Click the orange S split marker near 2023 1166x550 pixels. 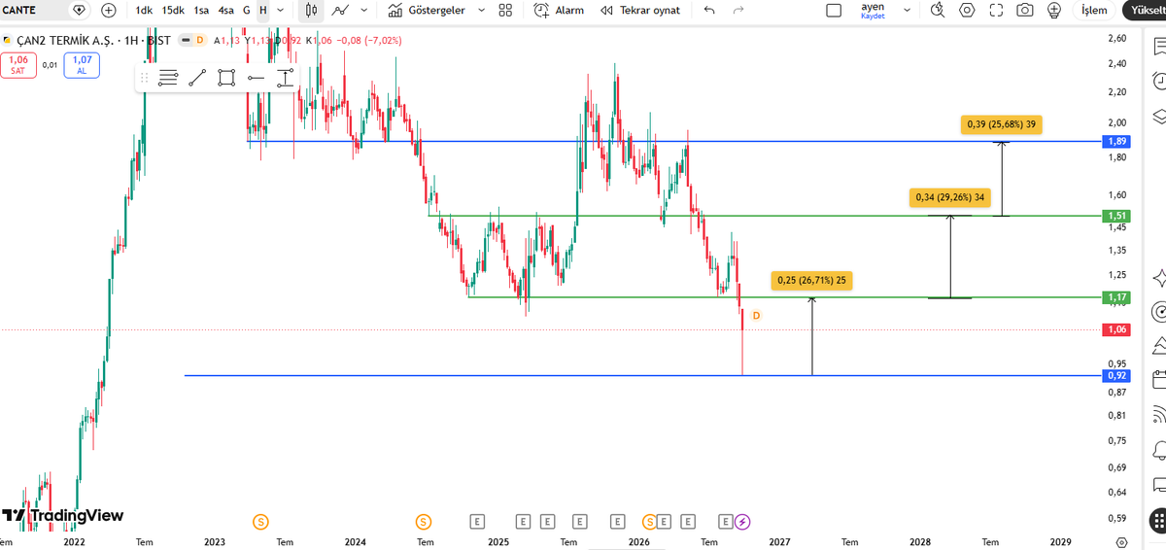click(x=260, y=522)
